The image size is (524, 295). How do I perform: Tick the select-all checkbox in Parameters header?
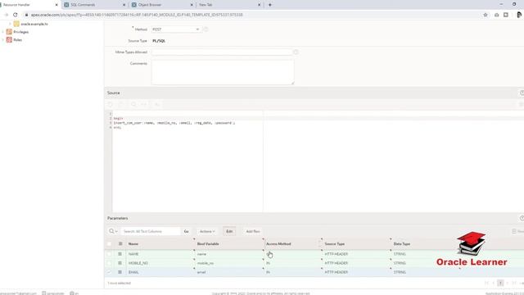pos(109,244)
